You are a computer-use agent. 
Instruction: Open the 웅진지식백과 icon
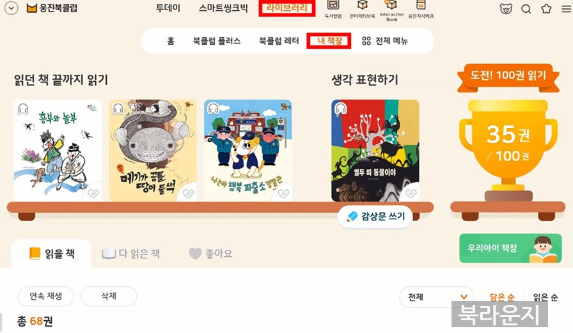pos(421,10)
